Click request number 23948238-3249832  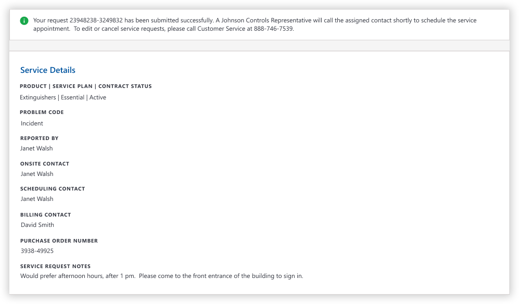click(96, 20)
